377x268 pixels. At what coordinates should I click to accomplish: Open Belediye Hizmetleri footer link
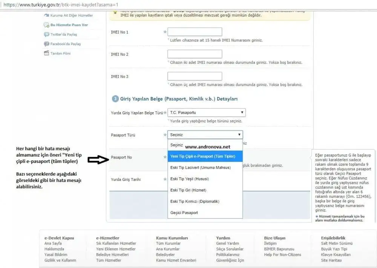pyautogui.click(x=112, y=254)
